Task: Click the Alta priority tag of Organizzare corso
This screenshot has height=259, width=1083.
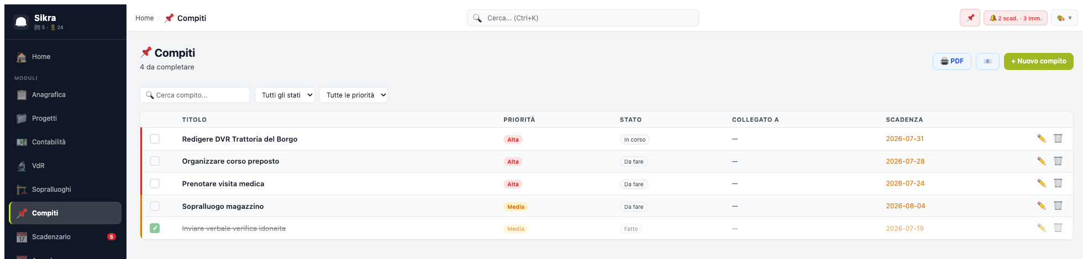Action: coord(513,162)
